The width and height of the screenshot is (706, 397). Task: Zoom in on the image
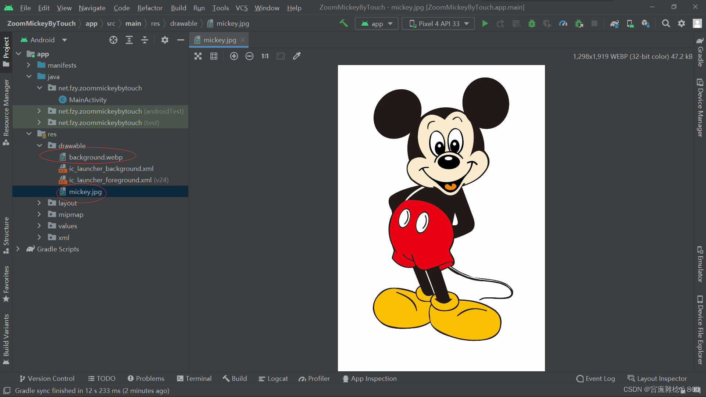point(234,56)
